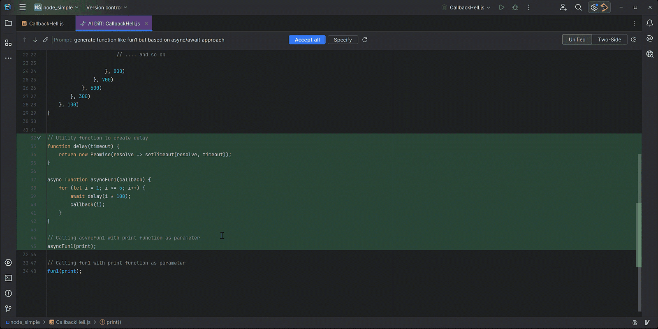Open the Database tool window icon
The height and width of the screenshot is (329, 658).
[650, 54]
